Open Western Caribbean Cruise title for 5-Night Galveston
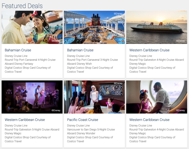The image size is (189, 149). [25, 120]
